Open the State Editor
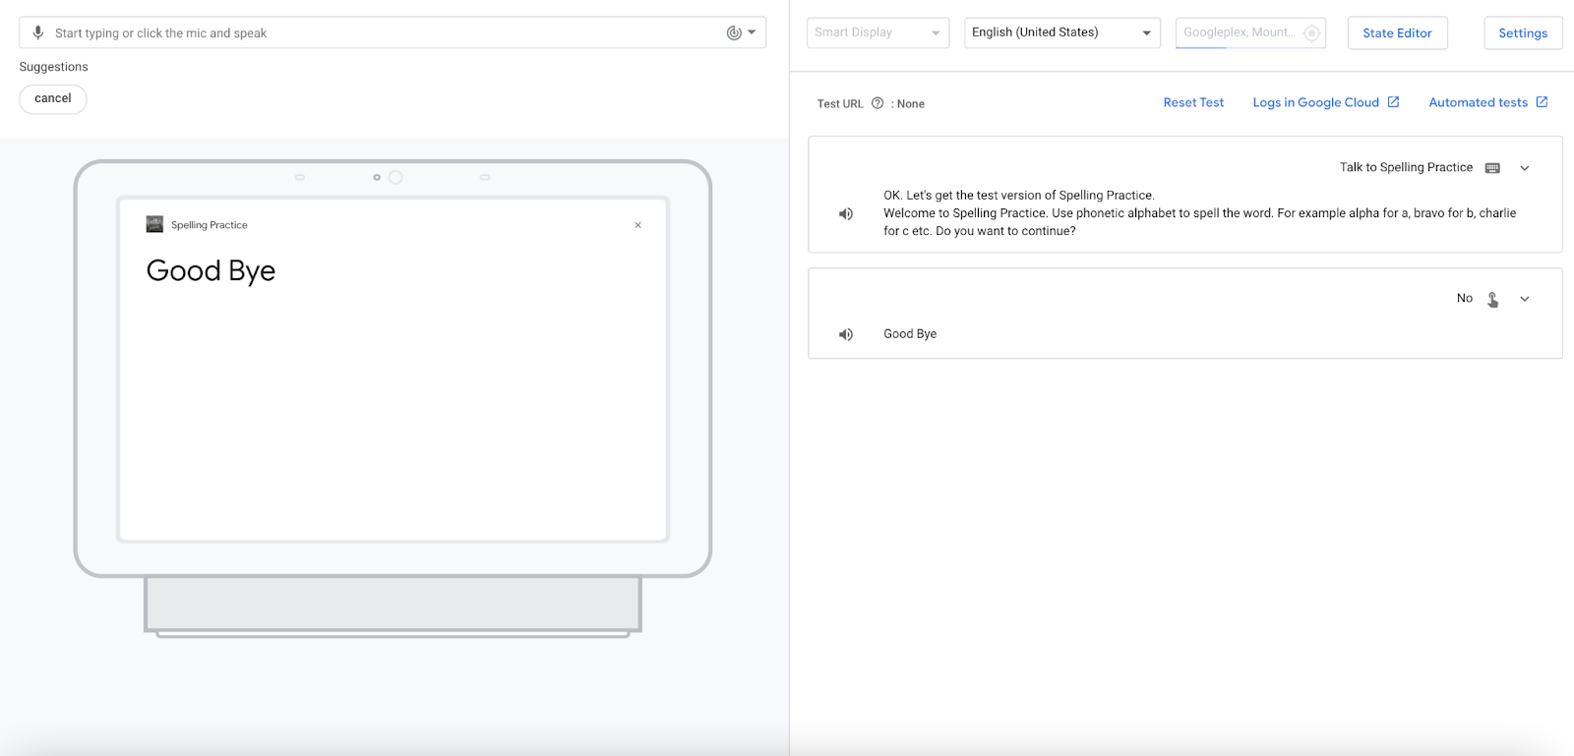 pos(1397,32)
